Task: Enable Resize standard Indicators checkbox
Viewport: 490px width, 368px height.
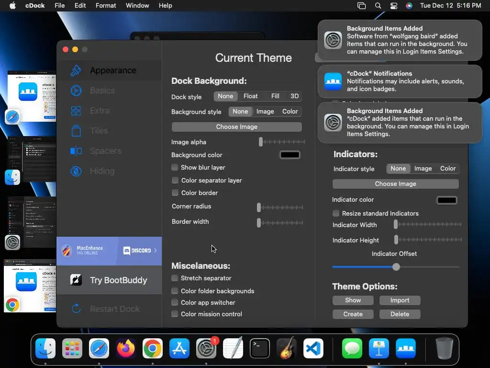Action: pyautogui.click(x=336, y=213)
